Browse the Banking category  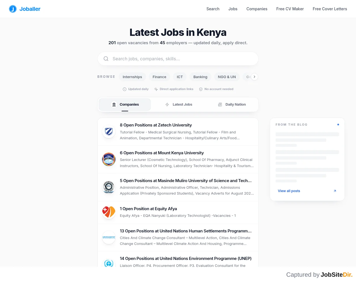click(200, 77)
